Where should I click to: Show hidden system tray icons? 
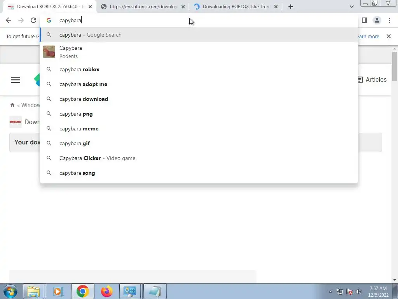click(x=330, y=292)
